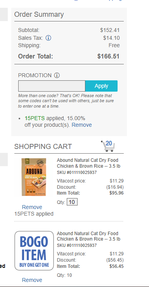149x287 pixels.
Task: Remove the first Abound cat food item
Action: pyautogui.click(x=32, y=207)
